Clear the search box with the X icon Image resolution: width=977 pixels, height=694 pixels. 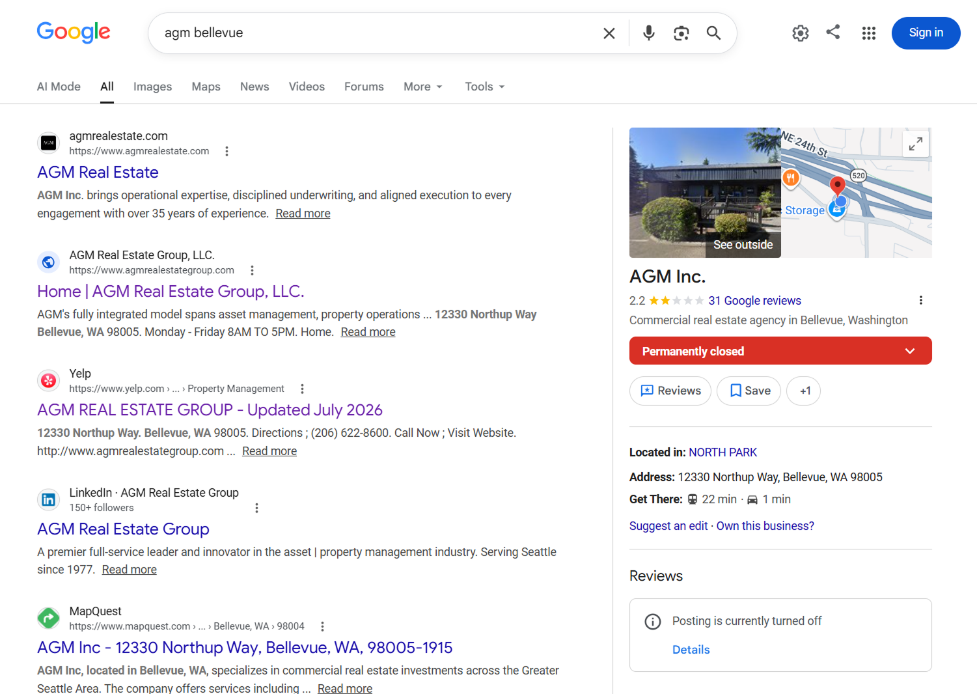[609, 33]
